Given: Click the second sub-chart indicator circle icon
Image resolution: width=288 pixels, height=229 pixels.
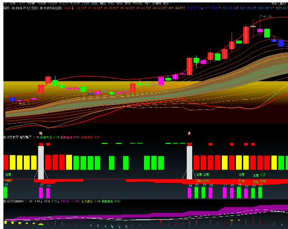Looking at the screenshot, I should 5,137.
